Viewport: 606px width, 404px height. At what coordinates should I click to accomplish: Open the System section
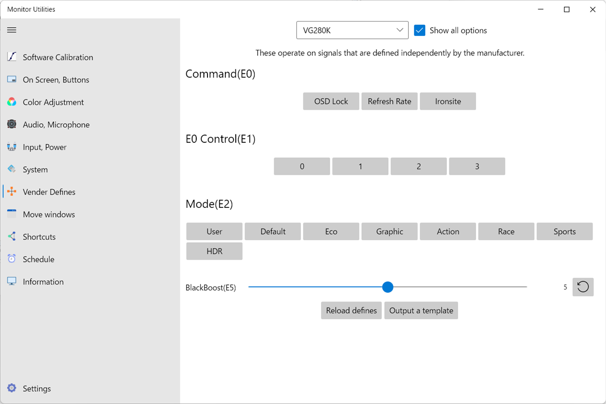pyautogui.click(x=12, y=169)
